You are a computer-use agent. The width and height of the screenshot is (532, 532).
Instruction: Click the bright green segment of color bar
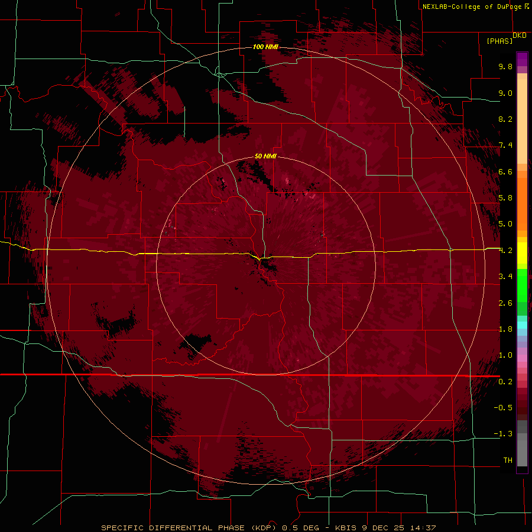pyautogui.click(x=522, y=286)
